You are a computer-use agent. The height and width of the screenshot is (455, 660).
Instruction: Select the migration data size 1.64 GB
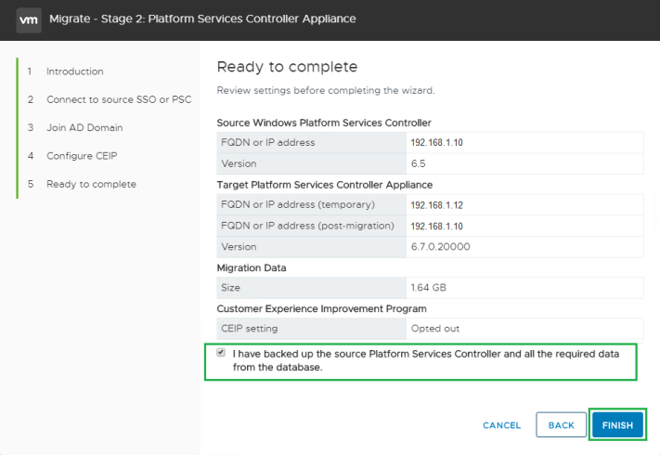tap(427, 288)
